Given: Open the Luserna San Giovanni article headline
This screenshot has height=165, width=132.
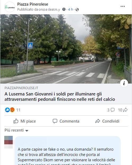Looking at the screenshot, I should tap(60, 97).
